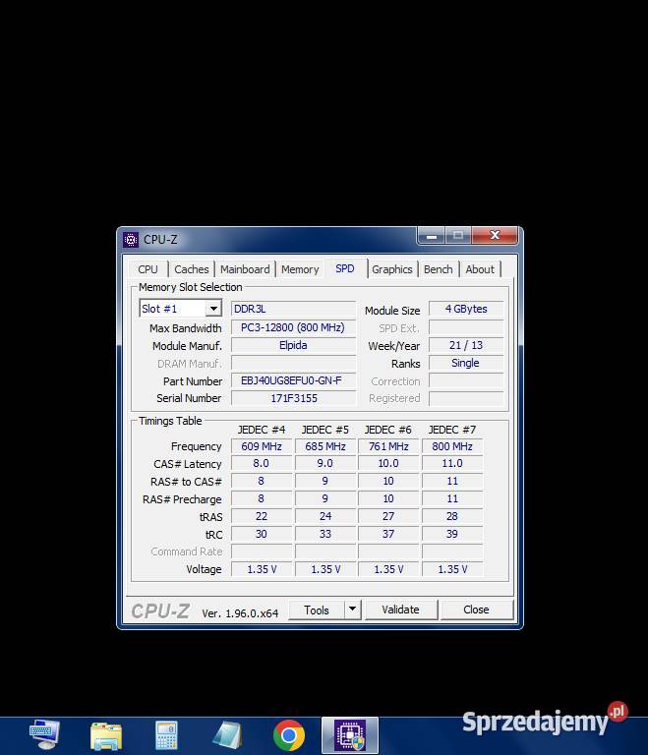Open File Explorer from the taskbar
Image resolution: width=648 pixels, height=755 pixels.
(x=105, y=734)
